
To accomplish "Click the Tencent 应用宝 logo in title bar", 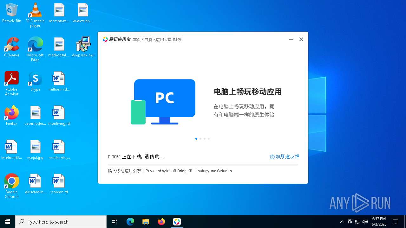I will coord(116,39).
